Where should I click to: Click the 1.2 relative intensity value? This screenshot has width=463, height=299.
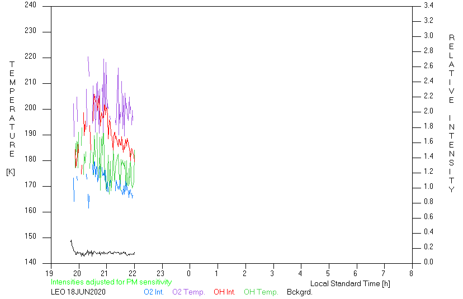pos(428,171)
